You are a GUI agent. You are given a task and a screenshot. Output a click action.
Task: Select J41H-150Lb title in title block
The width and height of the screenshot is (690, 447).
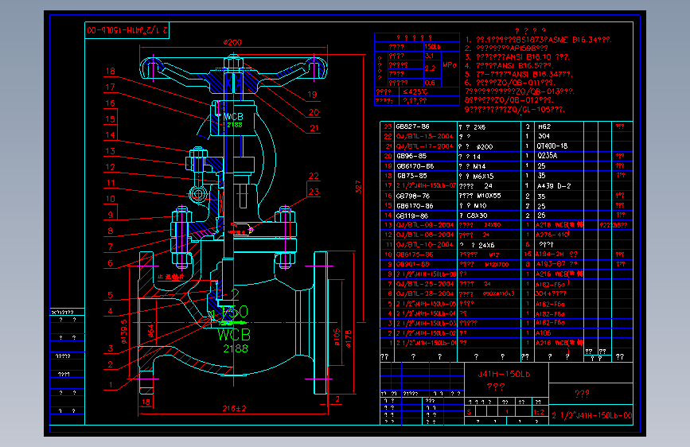[x=505, y=375]
